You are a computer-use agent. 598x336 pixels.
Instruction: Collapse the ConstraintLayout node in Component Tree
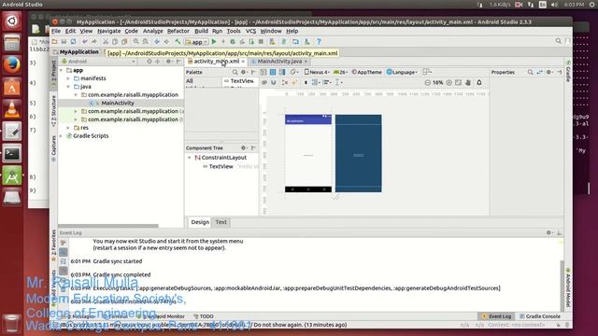[189, 158]
